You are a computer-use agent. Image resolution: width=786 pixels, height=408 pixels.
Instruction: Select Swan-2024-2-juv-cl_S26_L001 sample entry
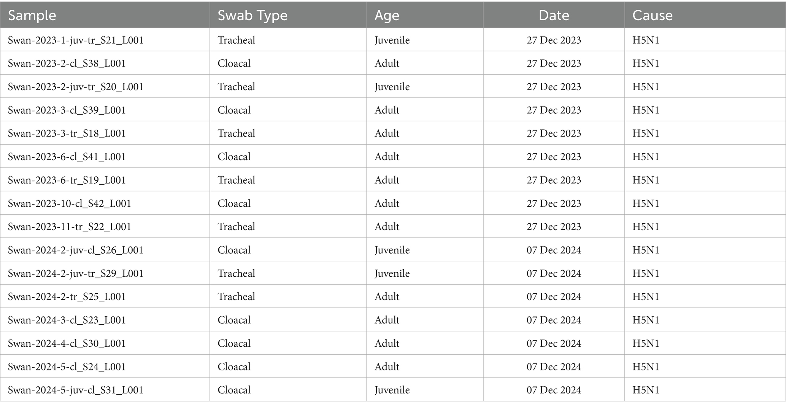pos(76,250)
